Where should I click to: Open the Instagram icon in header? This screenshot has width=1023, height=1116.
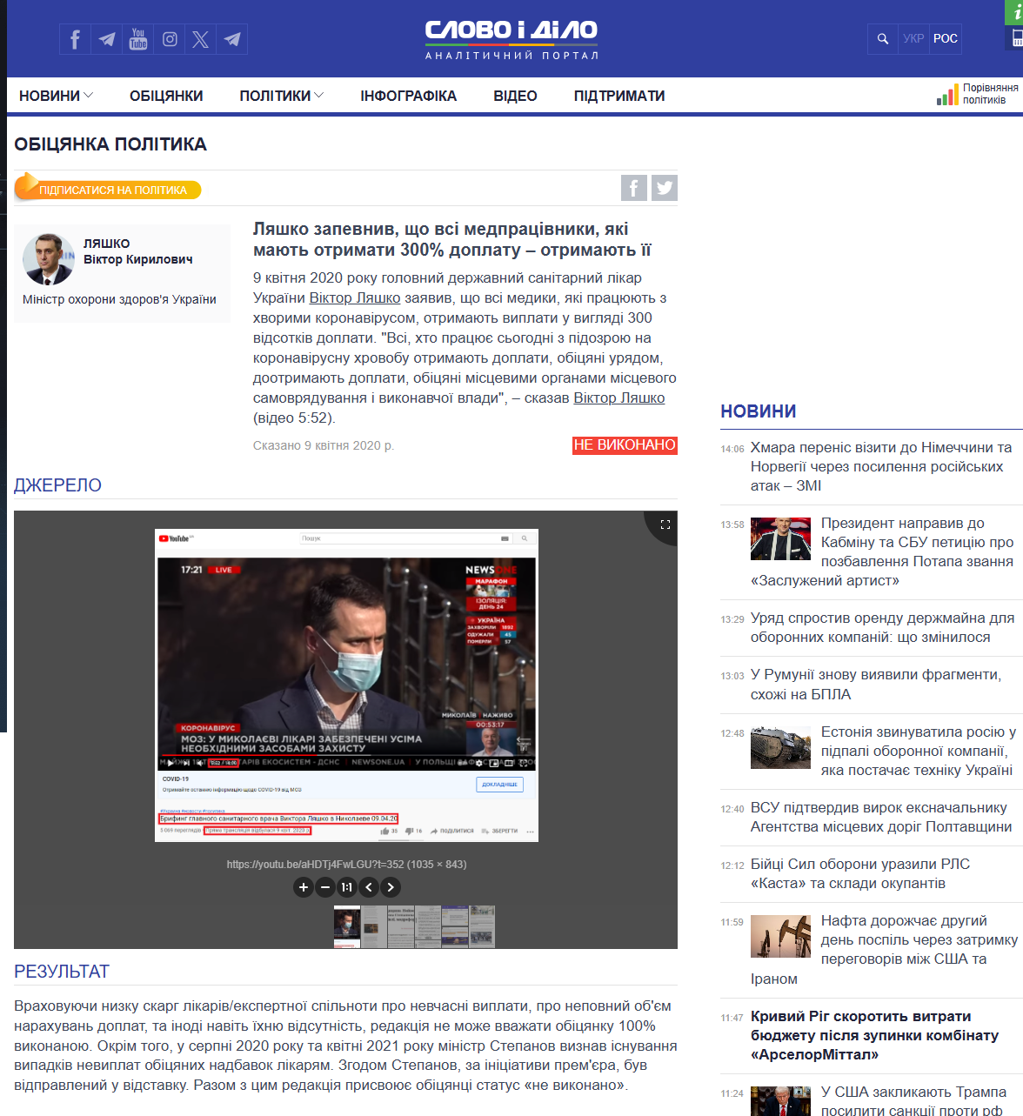170,39
